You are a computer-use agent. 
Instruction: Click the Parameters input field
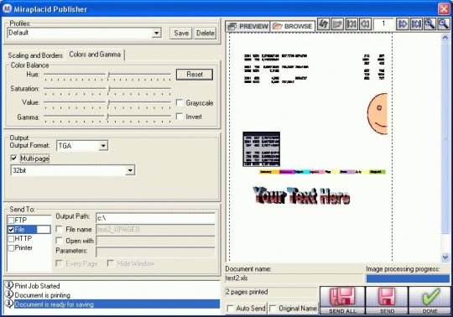pos(155,252)
